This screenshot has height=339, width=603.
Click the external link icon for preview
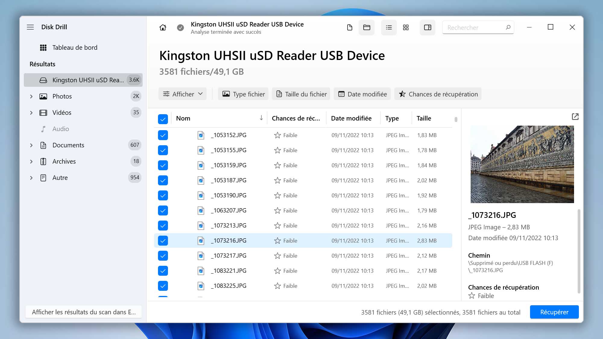[575, 116]
